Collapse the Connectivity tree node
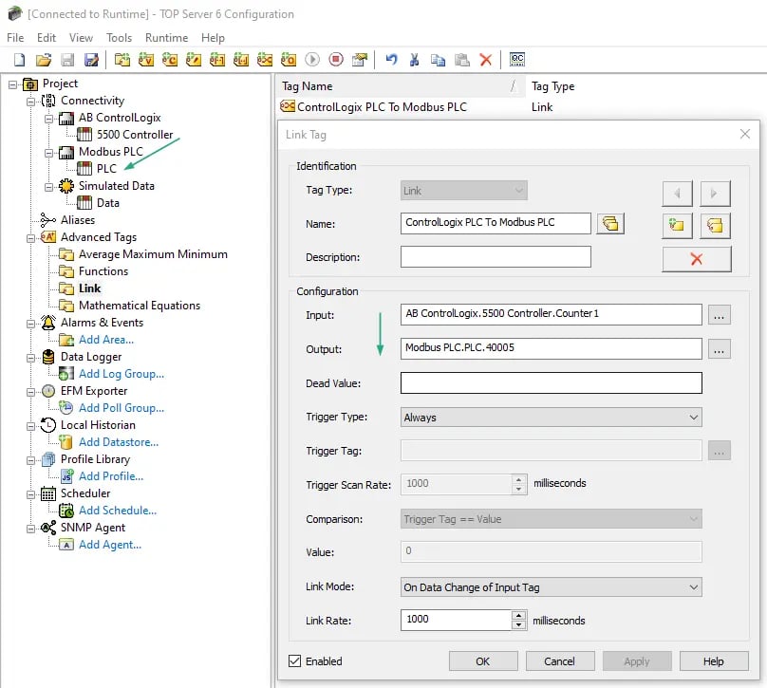This screenshot has height=688, width=767. pyautogui.click(x=28, y=101)
